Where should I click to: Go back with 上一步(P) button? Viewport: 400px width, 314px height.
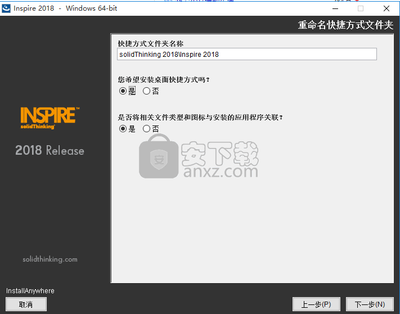pos(316,304)
